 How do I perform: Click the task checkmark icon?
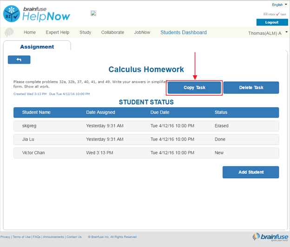[x=278, y=14]
